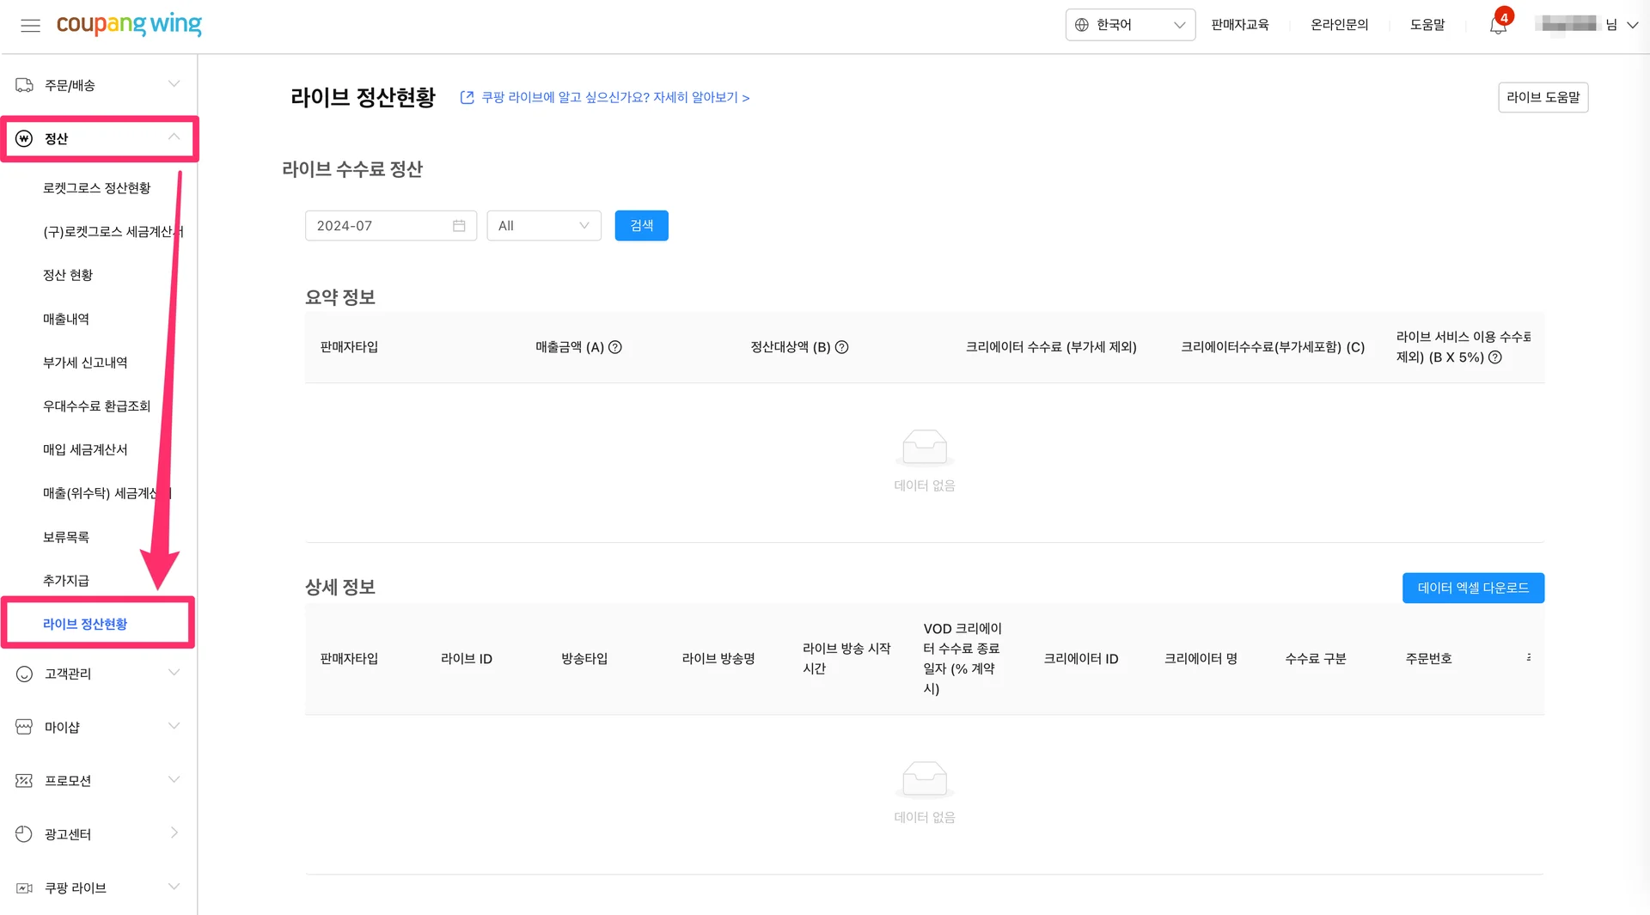
Task: Open the calendar icon in date picker
Action: pyautogui.click(x=458, y=225)
